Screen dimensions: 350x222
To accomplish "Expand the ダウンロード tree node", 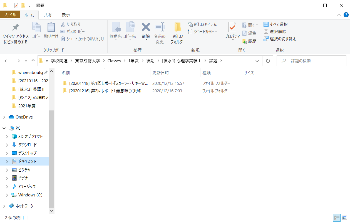I will click(7, 145).
